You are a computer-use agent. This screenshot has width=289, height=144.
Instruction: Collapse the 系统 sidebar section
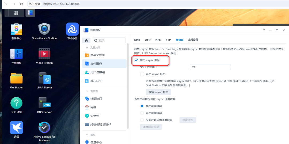(87, 135)
